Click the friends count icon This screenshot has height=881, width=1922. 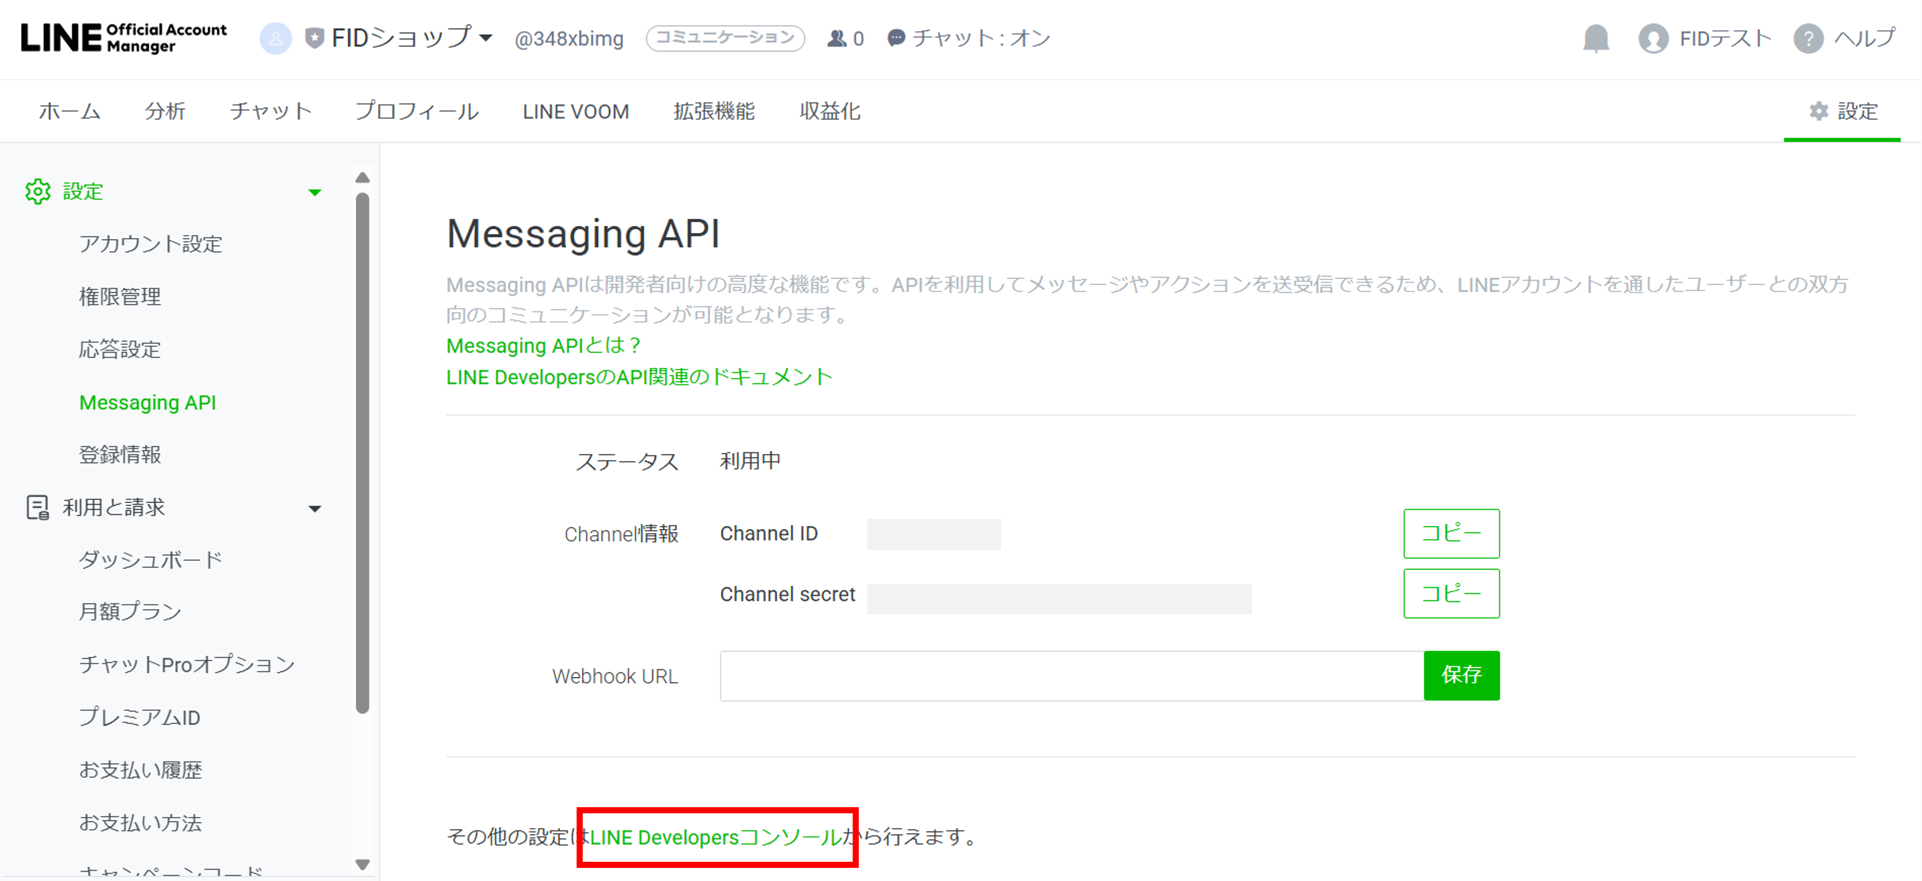tap(837, 38)
